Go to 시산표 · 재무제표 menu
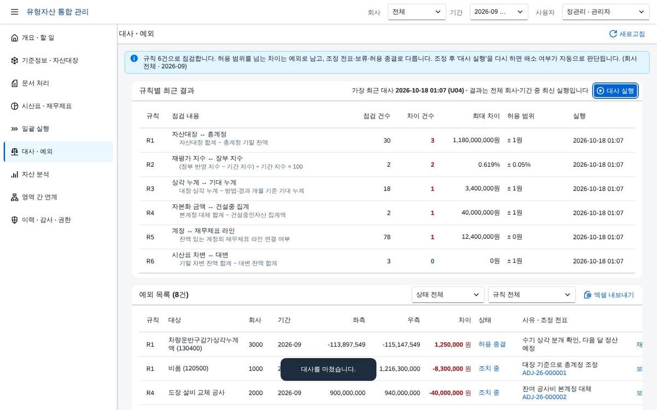The height and width of the screenshot is (410, 657). (59, 106)
